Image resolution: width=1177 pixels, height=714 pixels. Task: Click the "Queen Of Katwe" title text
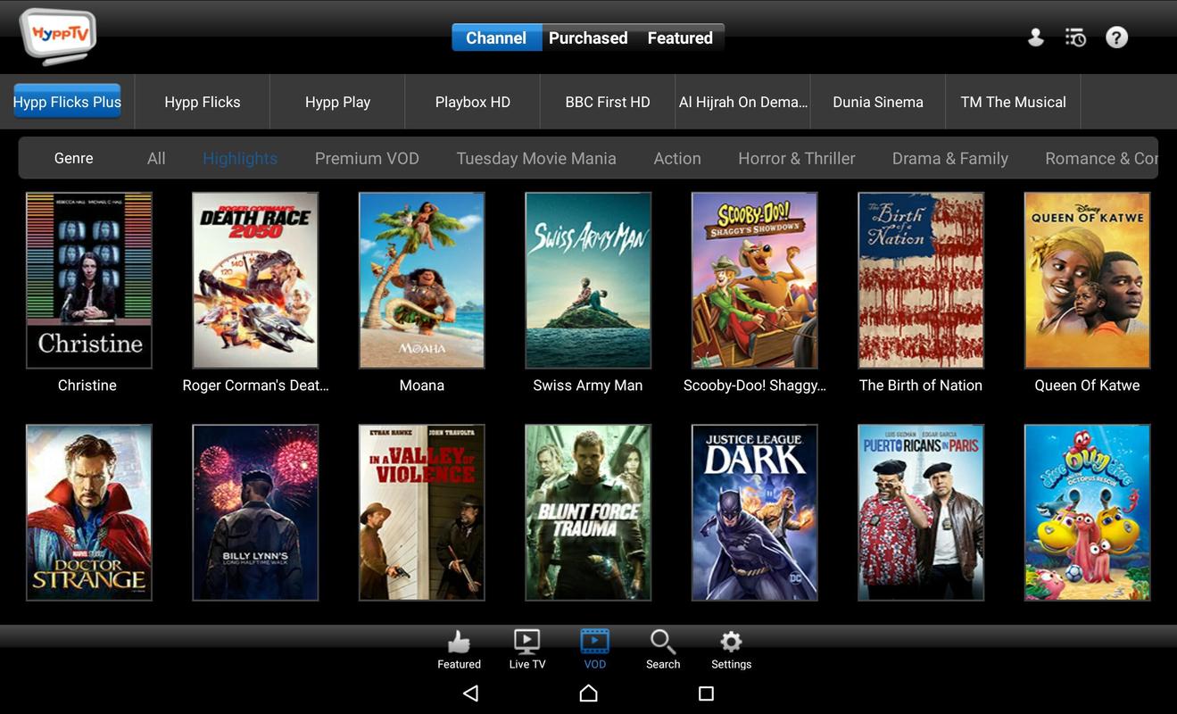pos(1087,386)
